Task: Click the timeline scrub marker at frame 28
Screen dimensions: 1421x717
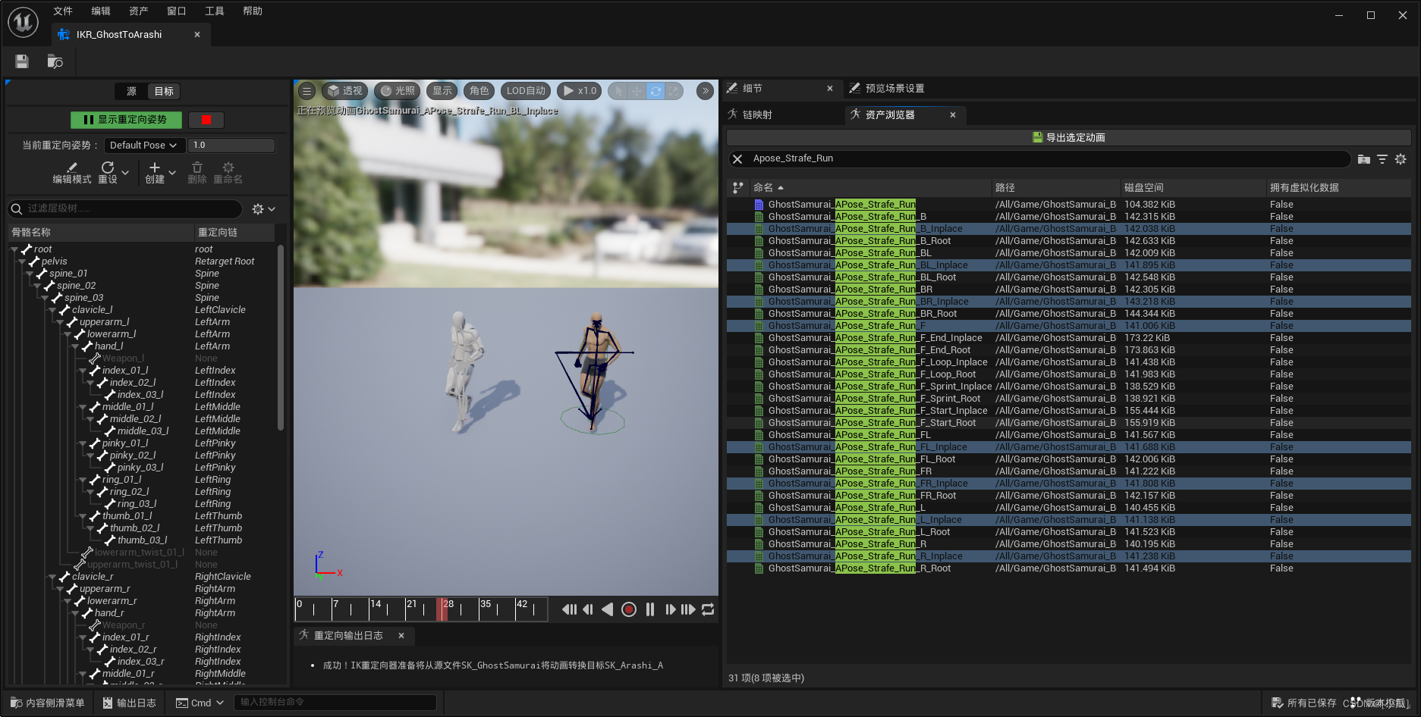Action: pyautogui.click(x=442, y=609)
